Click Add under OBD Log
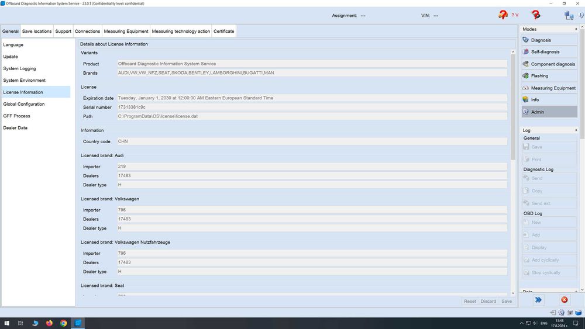Viewport: 585px width, 329px height. coord(549,235)
